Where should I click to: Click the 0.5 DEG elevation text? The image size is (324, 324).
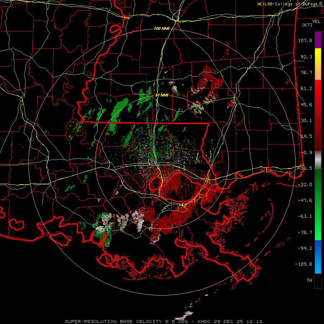(176, 321)
